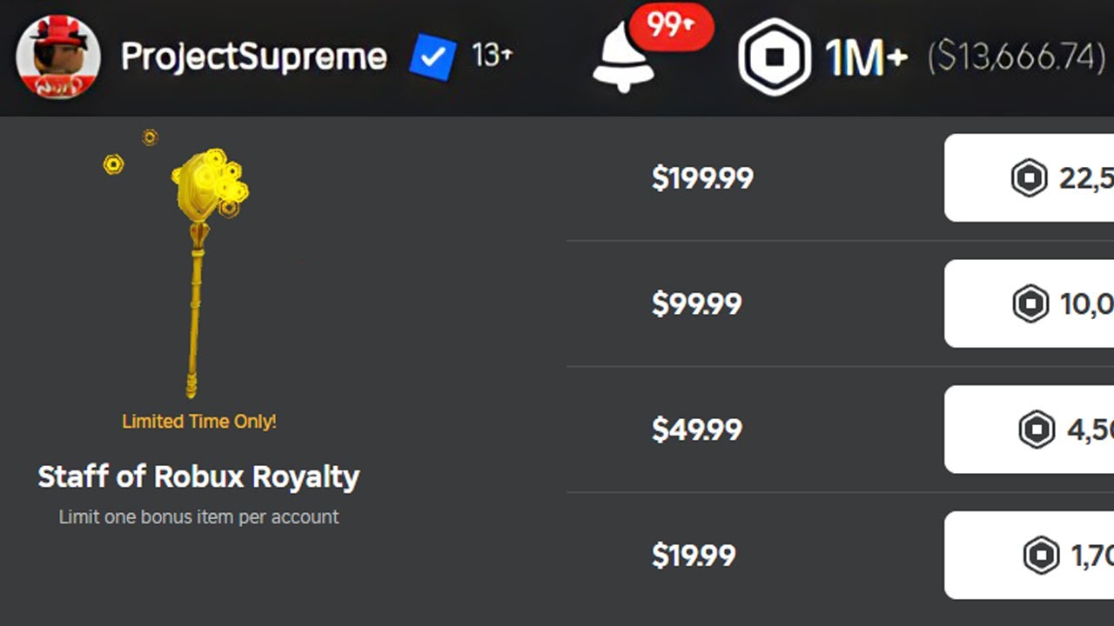Click the Robux icon in $99.99 package

click(1030, 304)
